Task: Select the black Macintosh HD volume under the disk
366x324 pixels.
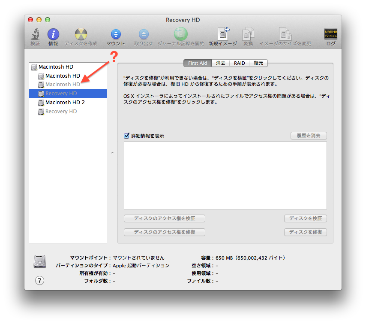Action: pos(68,76)
